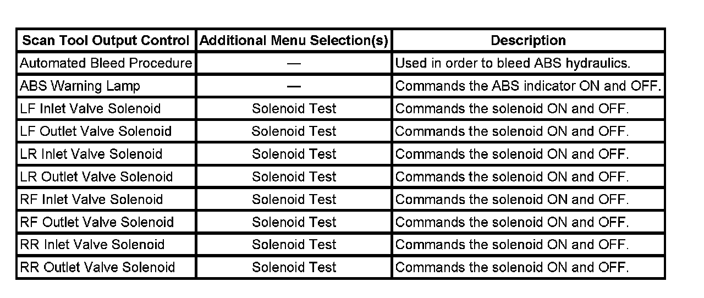Click the LF Inlet Valve Solenoid row

tap(90, 109)
